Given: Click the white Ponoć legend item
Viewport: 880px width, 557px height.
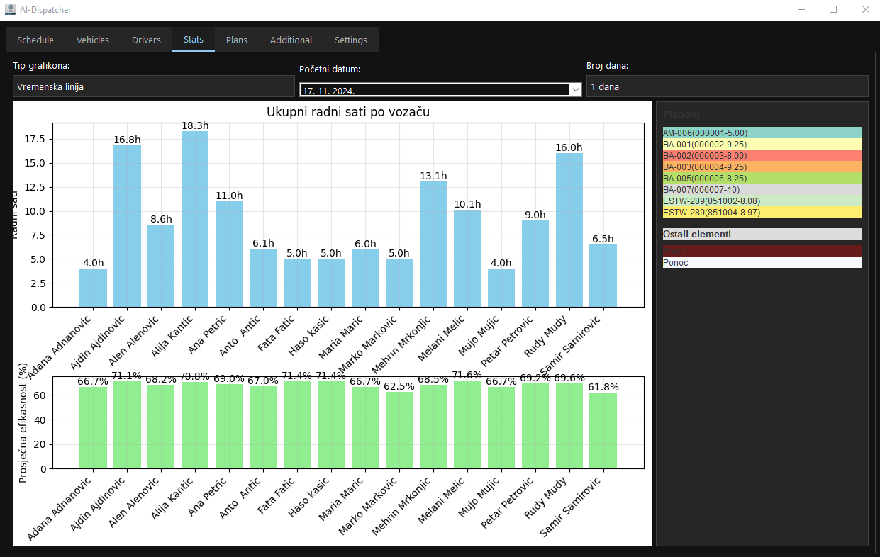Looking at the screenshot, I should coord(762,262).
